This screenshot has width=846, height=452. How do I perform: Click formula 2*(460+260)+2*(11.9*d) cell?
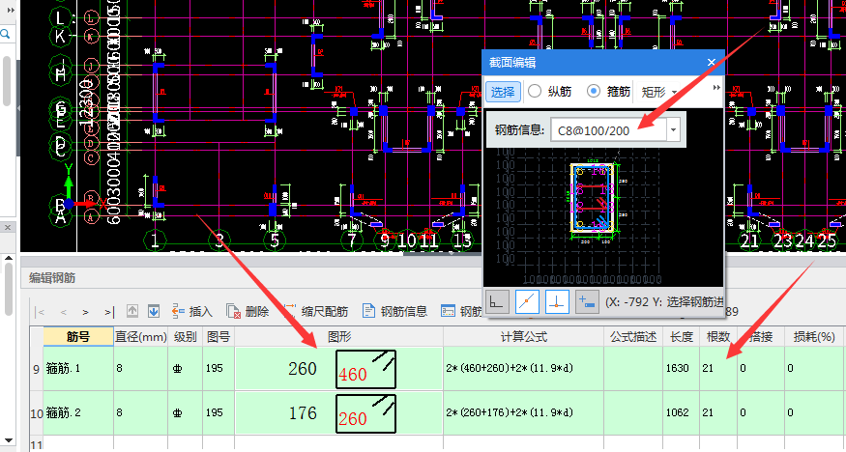coord(523,369)
